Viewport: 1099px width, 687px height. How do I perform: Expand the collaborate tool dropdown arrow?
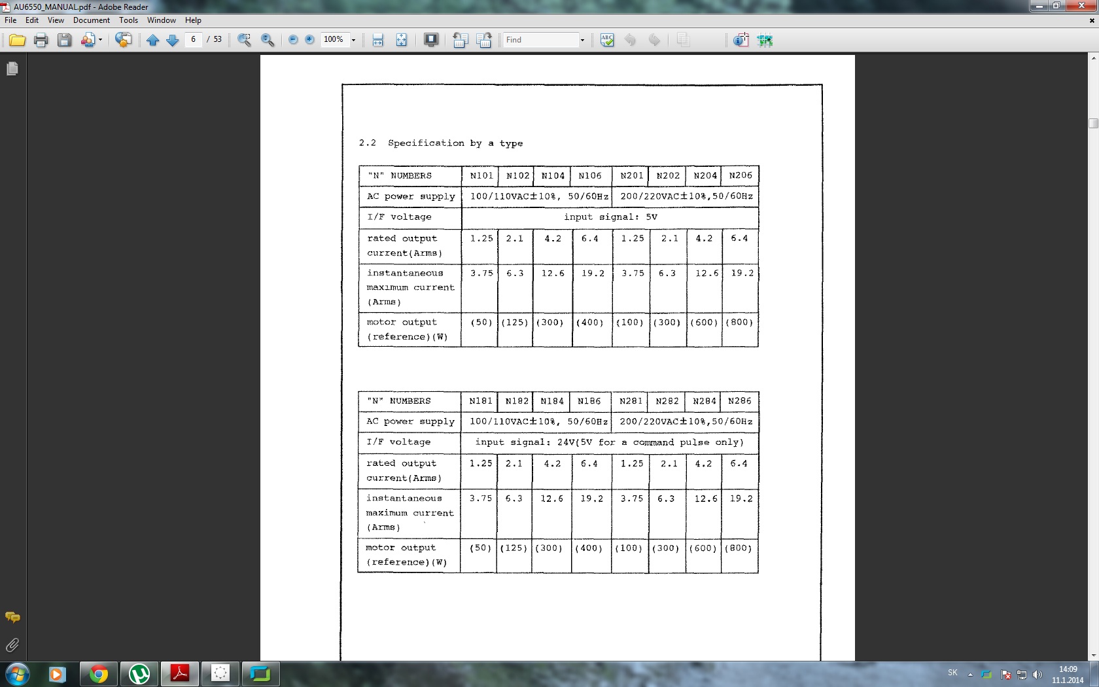(x=100, y=40)
